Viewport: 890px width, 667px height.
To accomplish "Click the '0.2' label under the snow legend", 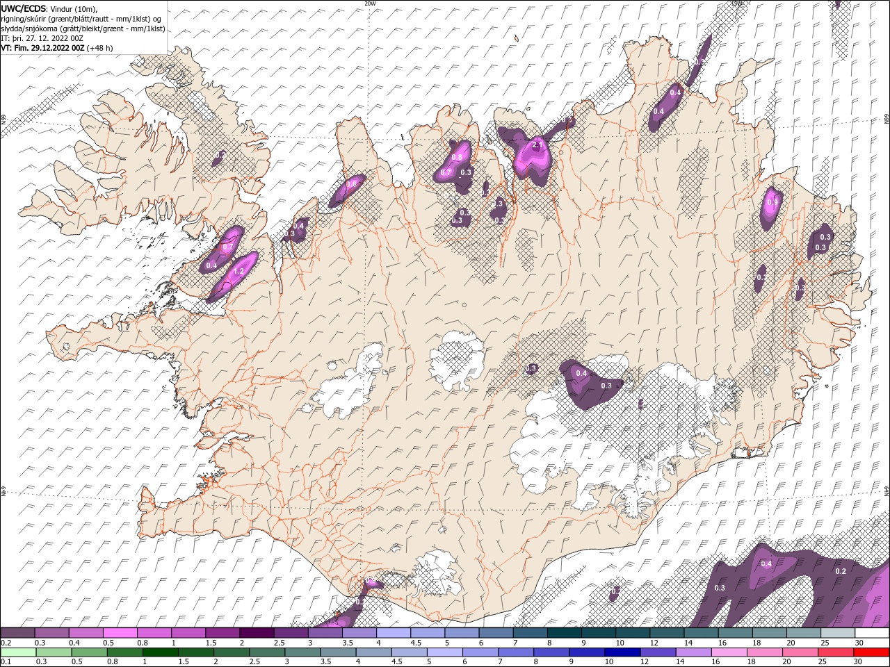I will coord(6,643).
